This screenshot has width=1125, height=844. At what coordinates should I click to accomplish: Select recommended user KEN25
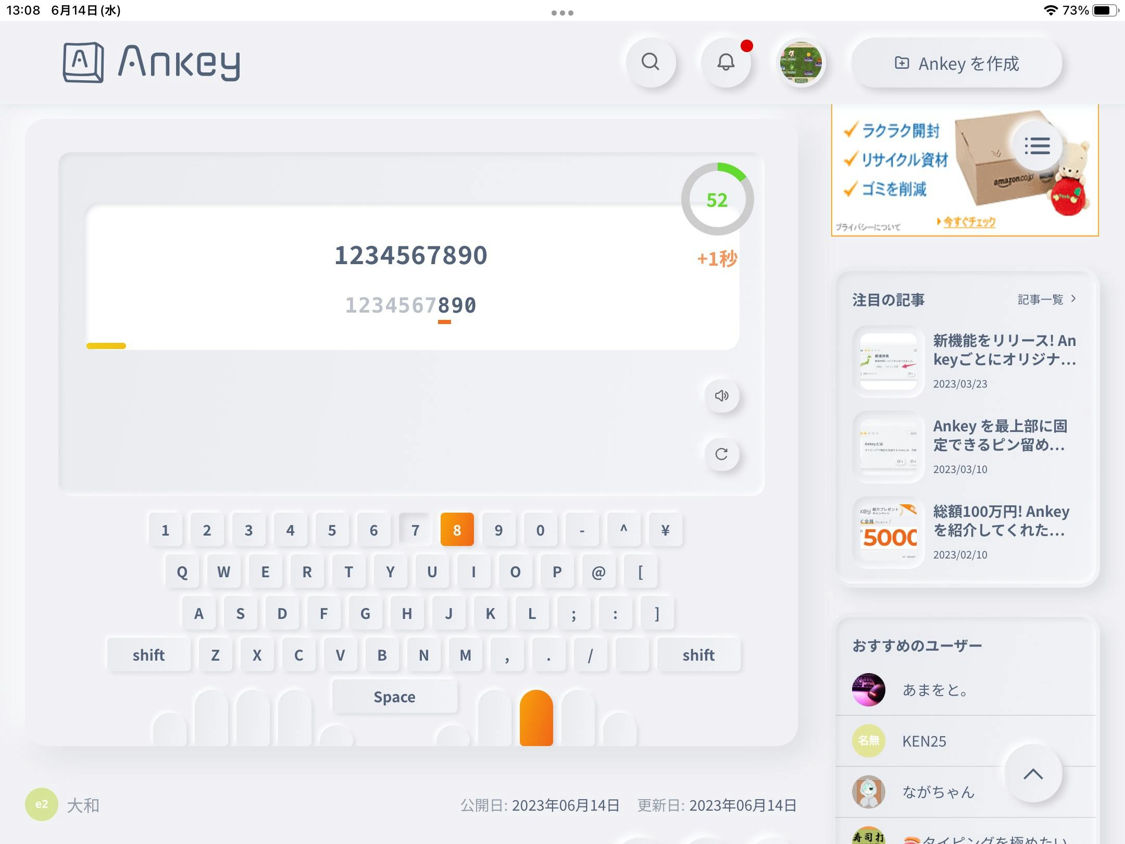point(924,741)
